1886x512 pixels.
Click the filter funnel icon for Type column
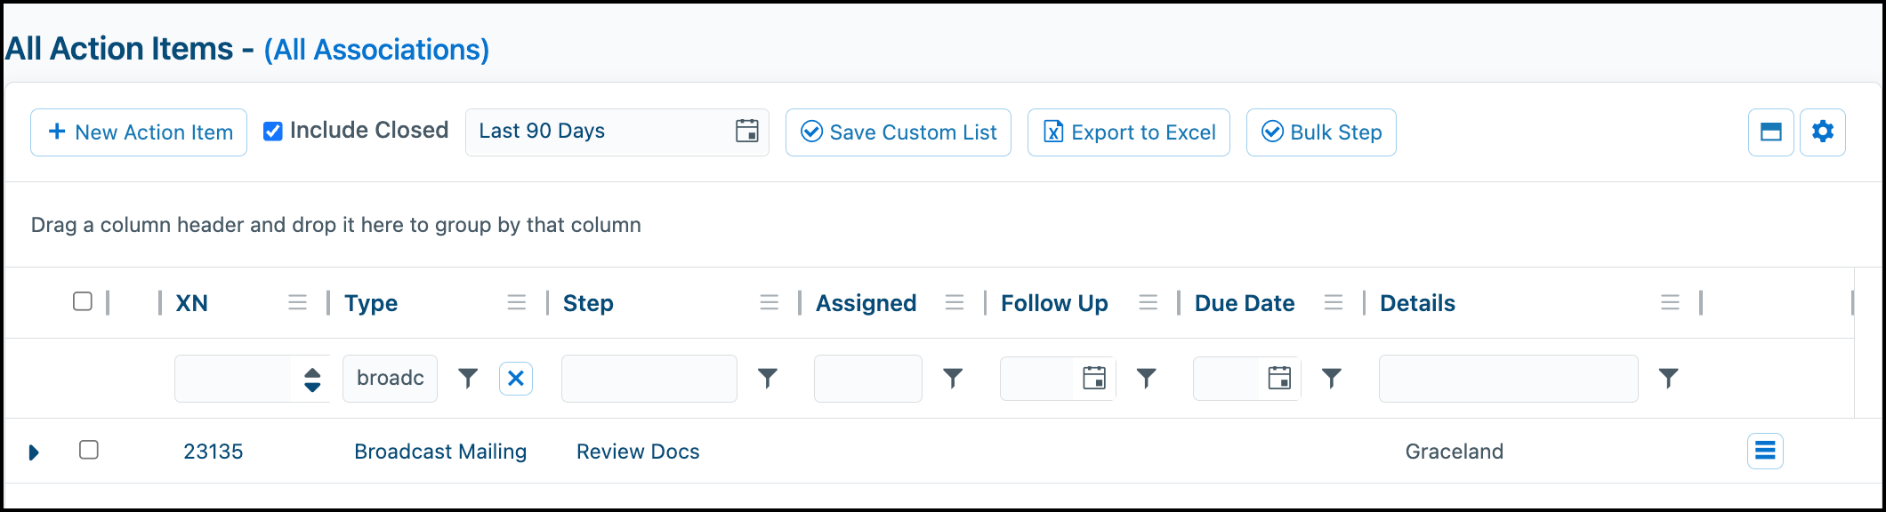tap(468, 379)
